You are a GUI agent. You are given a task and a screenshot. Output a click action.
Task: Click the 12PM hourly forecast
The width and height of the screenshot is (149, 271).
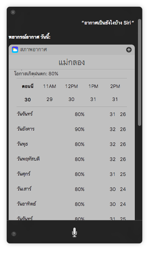[x=71, y=93]
